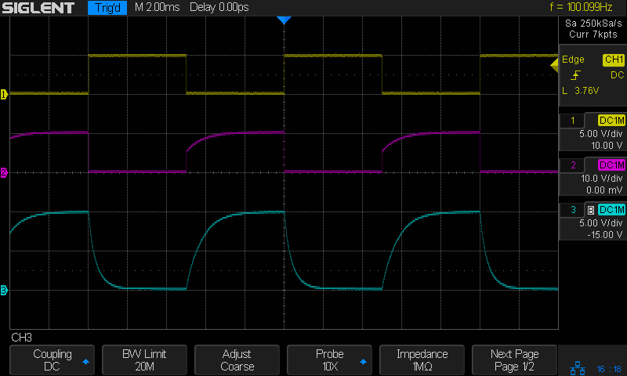Viewport: 627px width, 376px height.
Task: Open the Probe 10X dropdown
Action: 329,360
